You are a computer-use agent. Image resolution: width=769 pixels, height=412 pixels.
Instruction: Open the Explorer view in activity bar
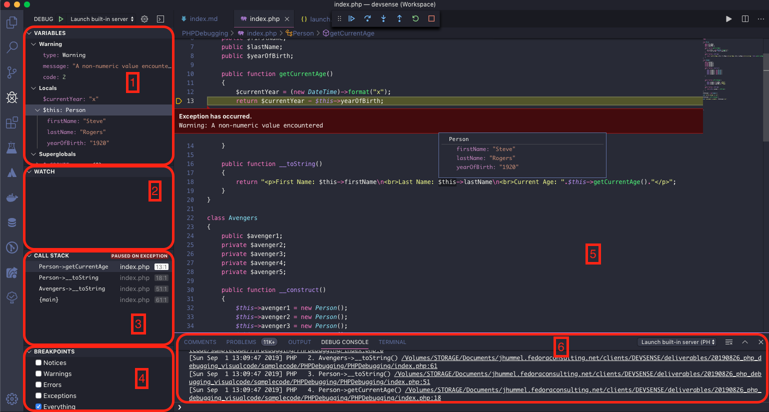[x=12, y=23]
